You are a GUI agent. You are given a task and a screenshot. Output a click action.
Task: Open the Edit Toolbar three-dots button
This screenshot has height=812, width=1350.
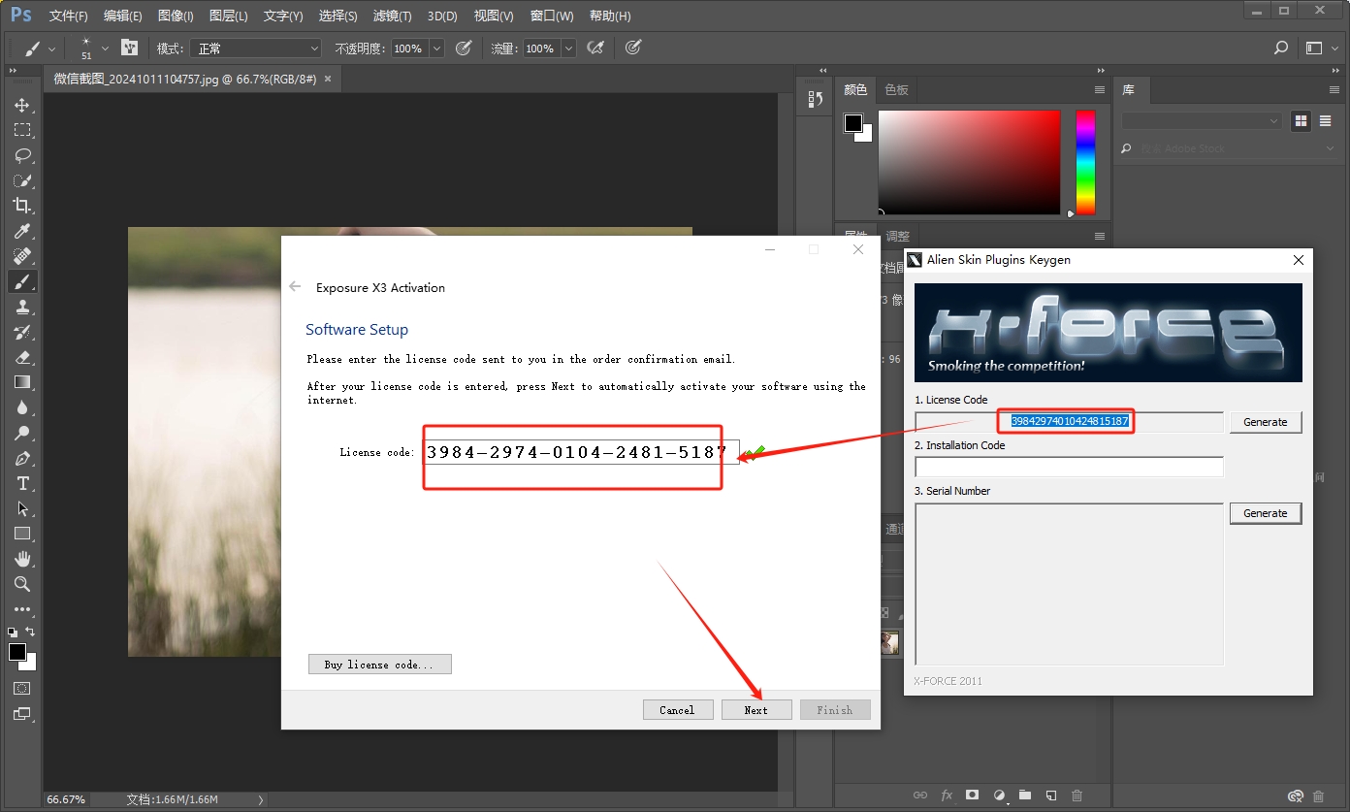(x=21, y=609)
